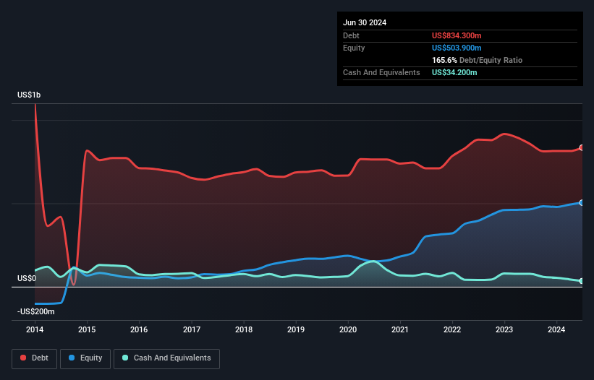The height and width of the screenshot is (380, 594).
Task: Click the US$34.200m cash value
Action: click(x=454, y=72)
